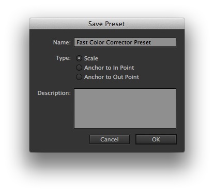The image size is (214, 193).
Task: Place cursor on word "Color" in Name field
Action: (97, 42)
